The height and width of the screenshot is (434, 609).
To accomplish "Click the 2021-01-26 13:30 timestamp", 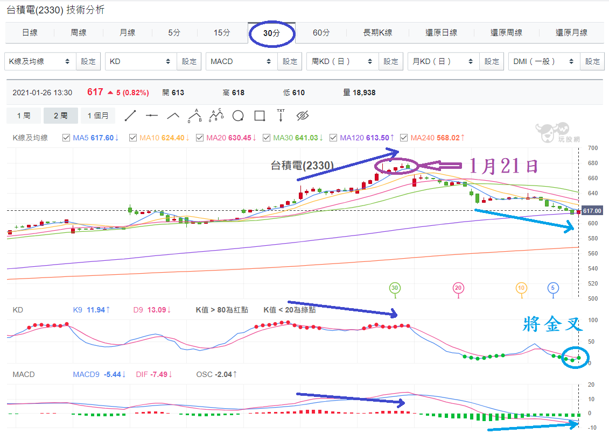I will (43, 93).
